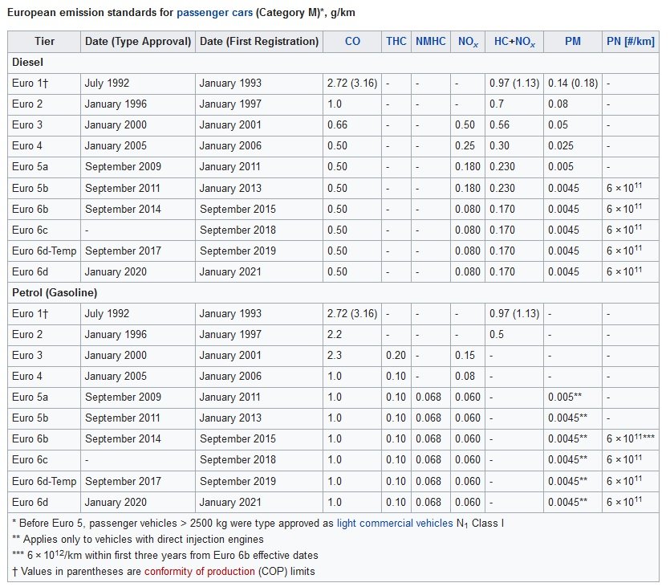Screen dimensions: 670x587
Task: Open the CO column header link
Action: tap(352, 42)
